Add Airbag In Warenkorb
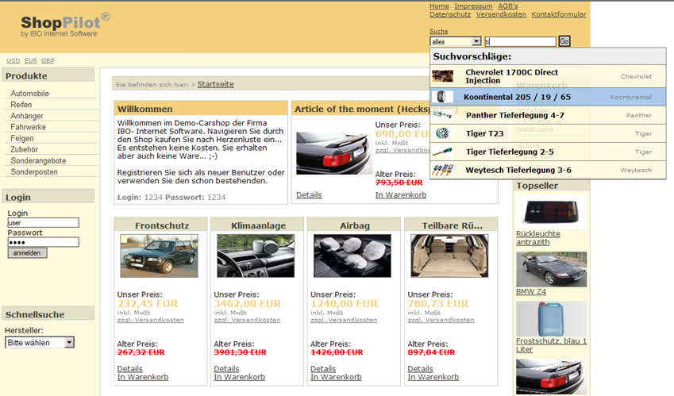This screenshot has width=674, height=396. (336, 377)
